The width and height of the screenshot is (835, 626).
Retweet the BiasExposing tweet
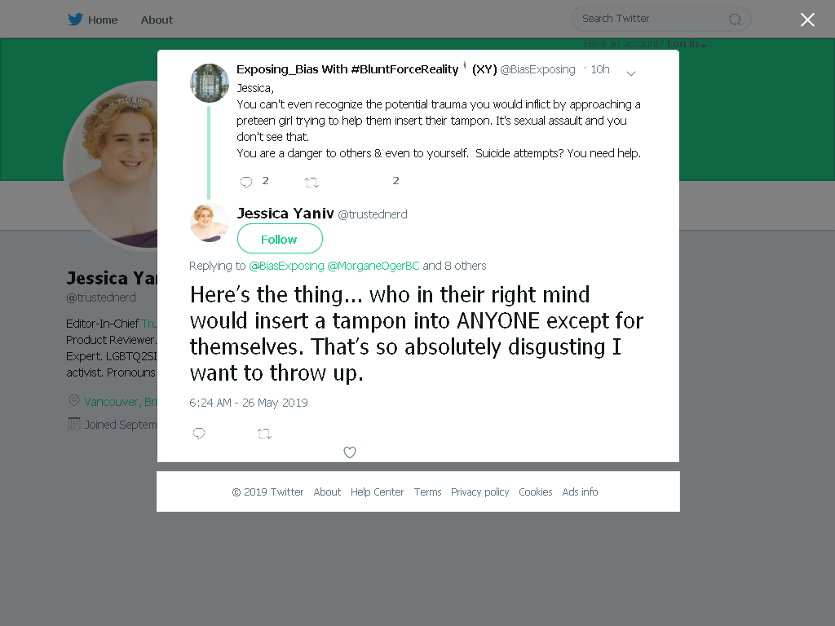(x=311, y=183)
